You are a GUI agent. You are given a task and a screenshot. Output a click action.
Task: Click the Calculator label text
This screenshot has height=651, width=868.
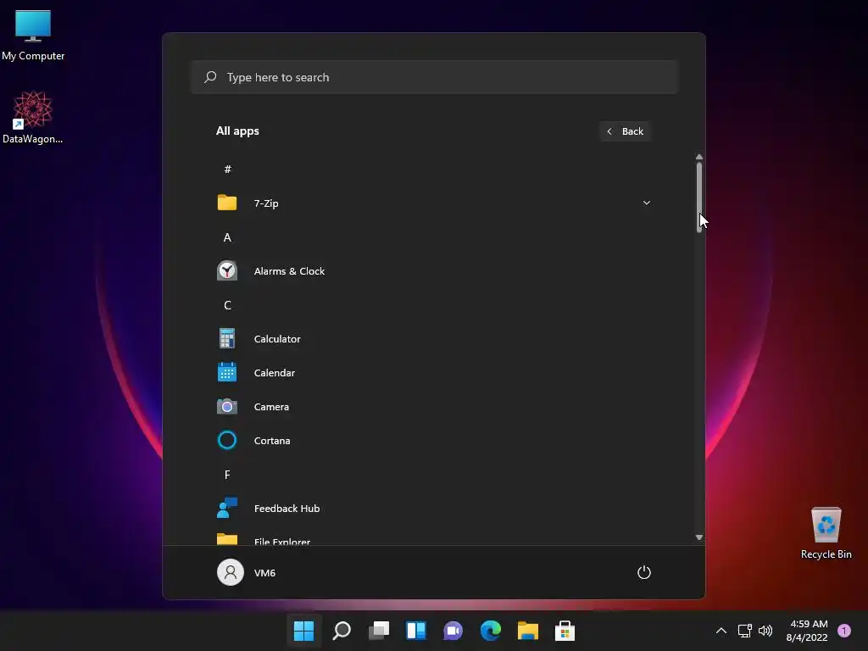point(277,339)
